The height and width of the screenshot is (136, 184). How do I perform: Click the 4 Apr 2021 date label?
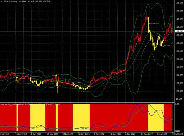99,134
